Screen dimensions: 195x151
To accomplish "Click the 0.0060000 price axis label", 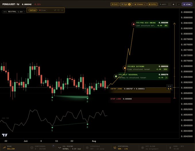I will click(187, 88).
